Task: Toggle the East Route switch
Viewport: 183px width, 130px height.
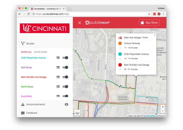Action: (x=65, y=67)
